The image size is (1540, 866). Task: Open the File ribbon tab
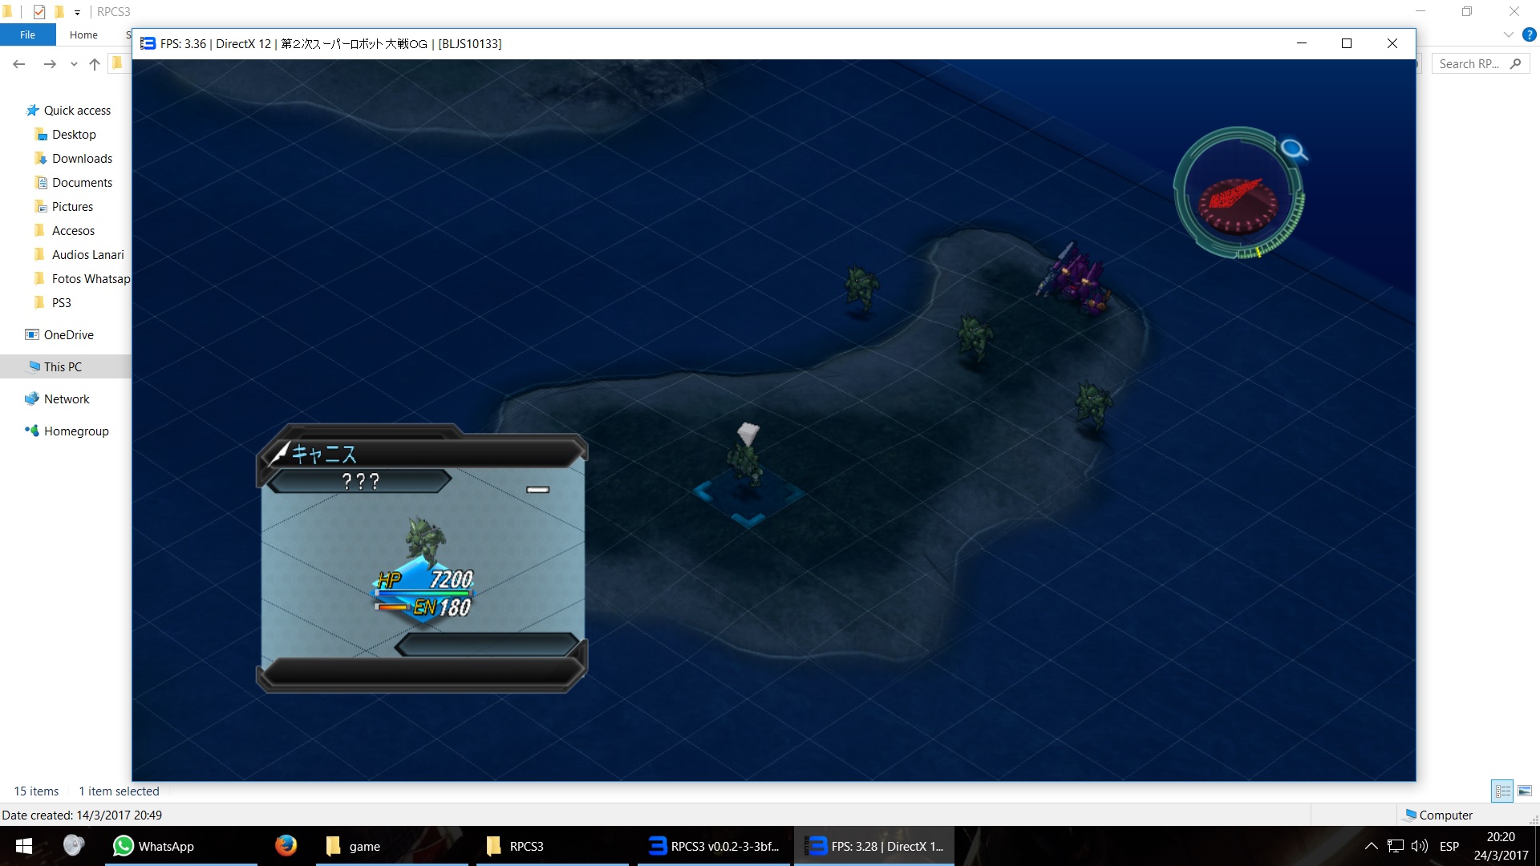pos(27,34)
